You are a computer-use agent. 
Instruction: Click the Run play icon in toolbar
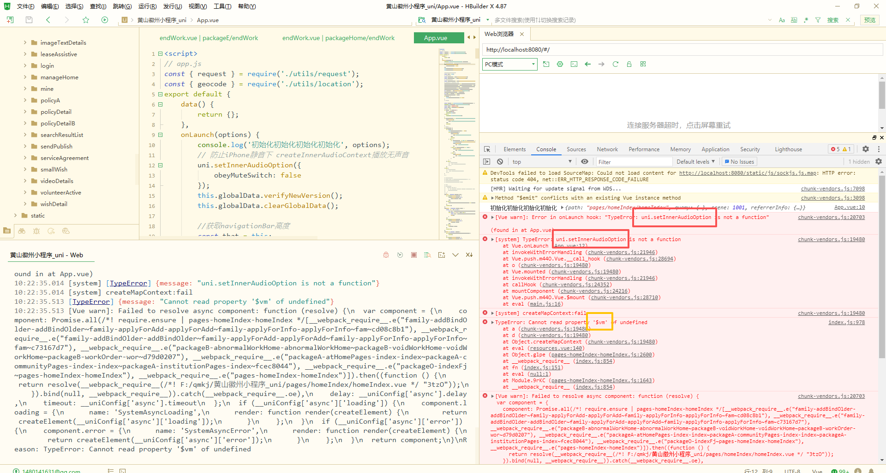pyautogui.click(x=105, y=20)
